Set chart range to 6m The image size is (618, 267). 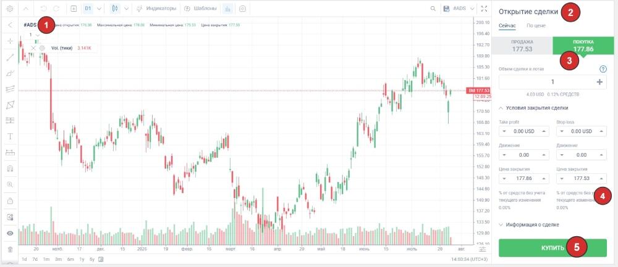(70, 259)
